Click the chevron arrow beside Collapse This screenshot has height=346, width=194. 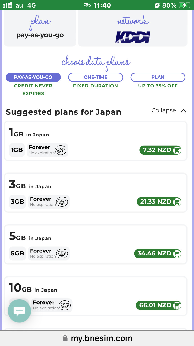pyautogui.click(x=183, y=111)
